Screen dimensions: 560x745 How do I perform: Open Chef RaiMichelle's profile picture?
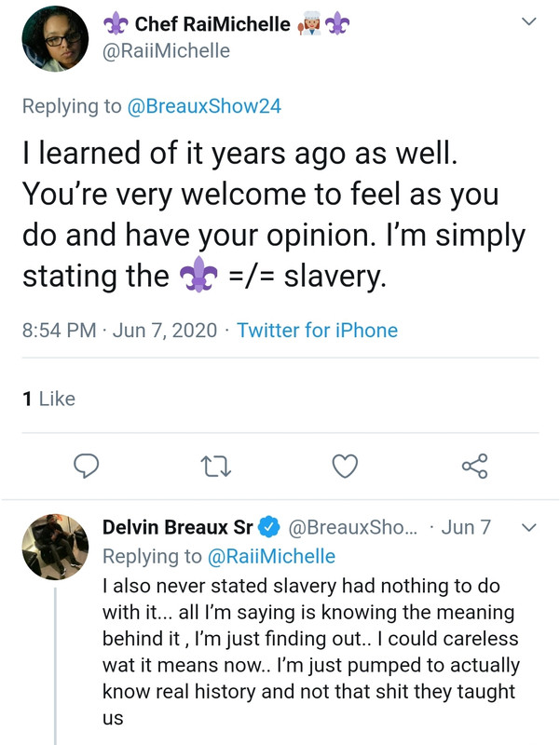(55, 38)
